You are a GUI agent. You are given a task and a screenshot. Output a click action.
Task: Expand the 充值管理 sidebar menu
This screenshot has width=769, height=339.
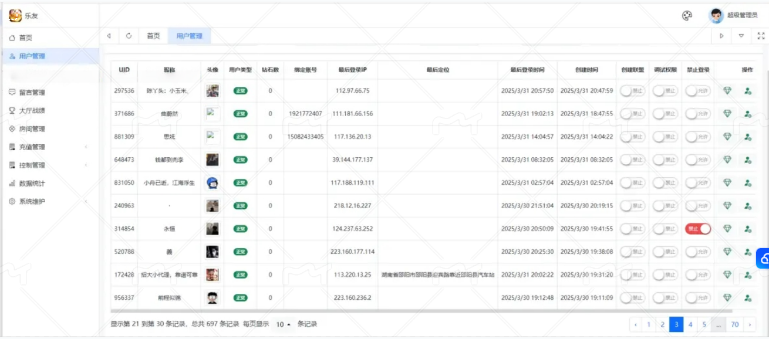tap(50, 147)
